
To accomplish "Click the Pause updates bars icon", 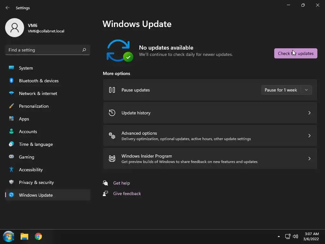I will (x=112, y=90).
